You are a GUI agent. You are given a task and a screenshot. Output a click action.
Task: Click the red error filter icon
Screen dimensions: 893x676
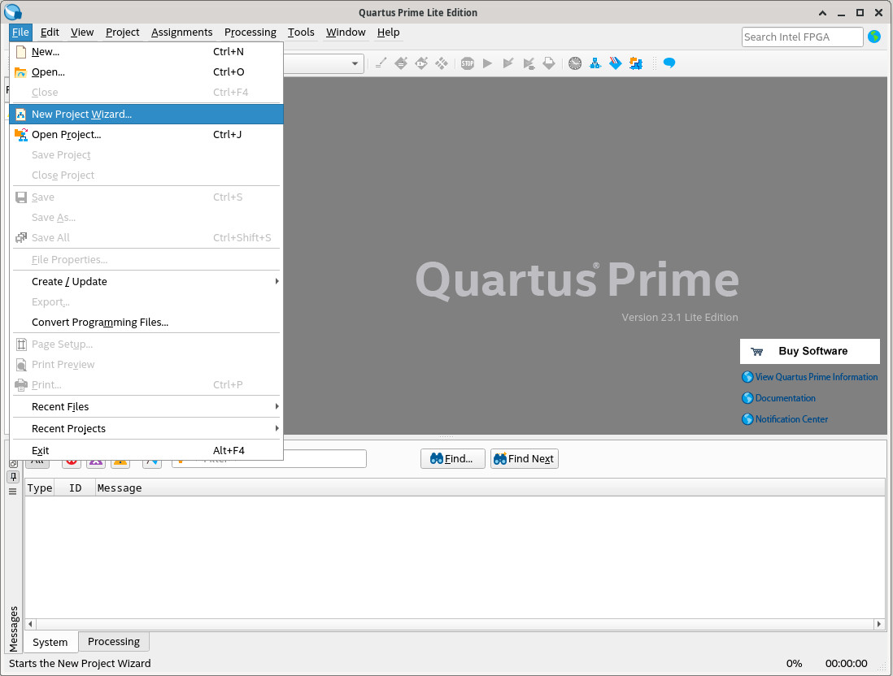72,462
